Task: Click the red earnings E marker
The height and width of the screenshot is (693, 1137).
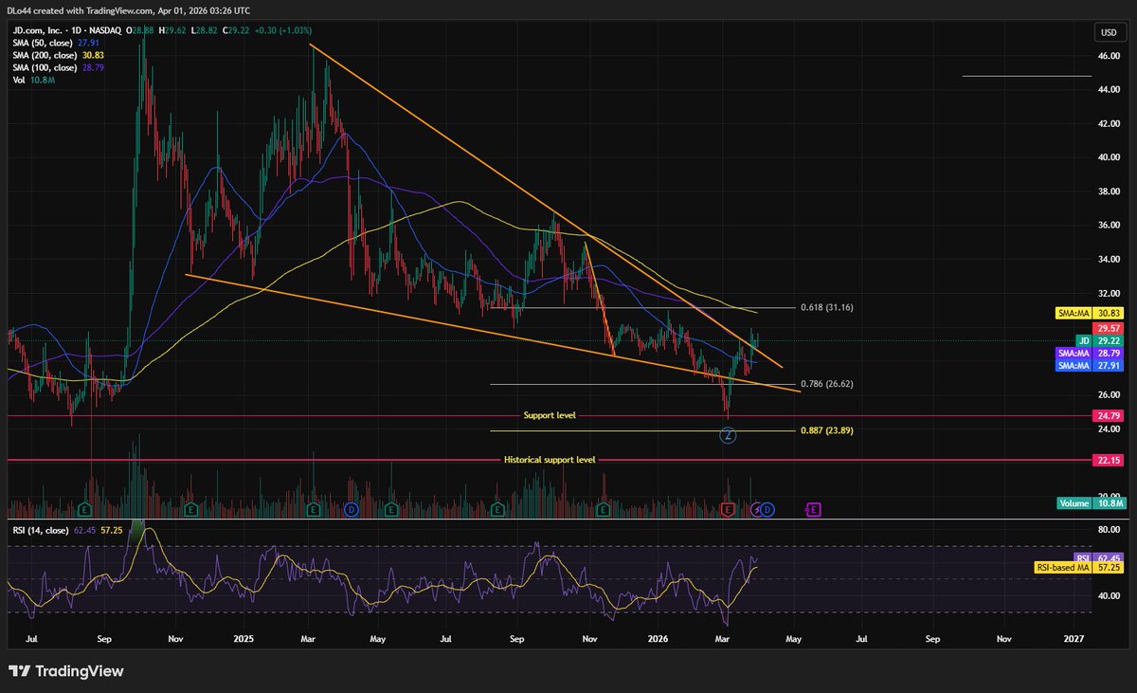Action: pos(727,509)
